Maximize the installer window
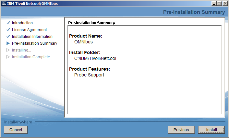229x138 pixels. pyautogui.click(x=219, y=4)
